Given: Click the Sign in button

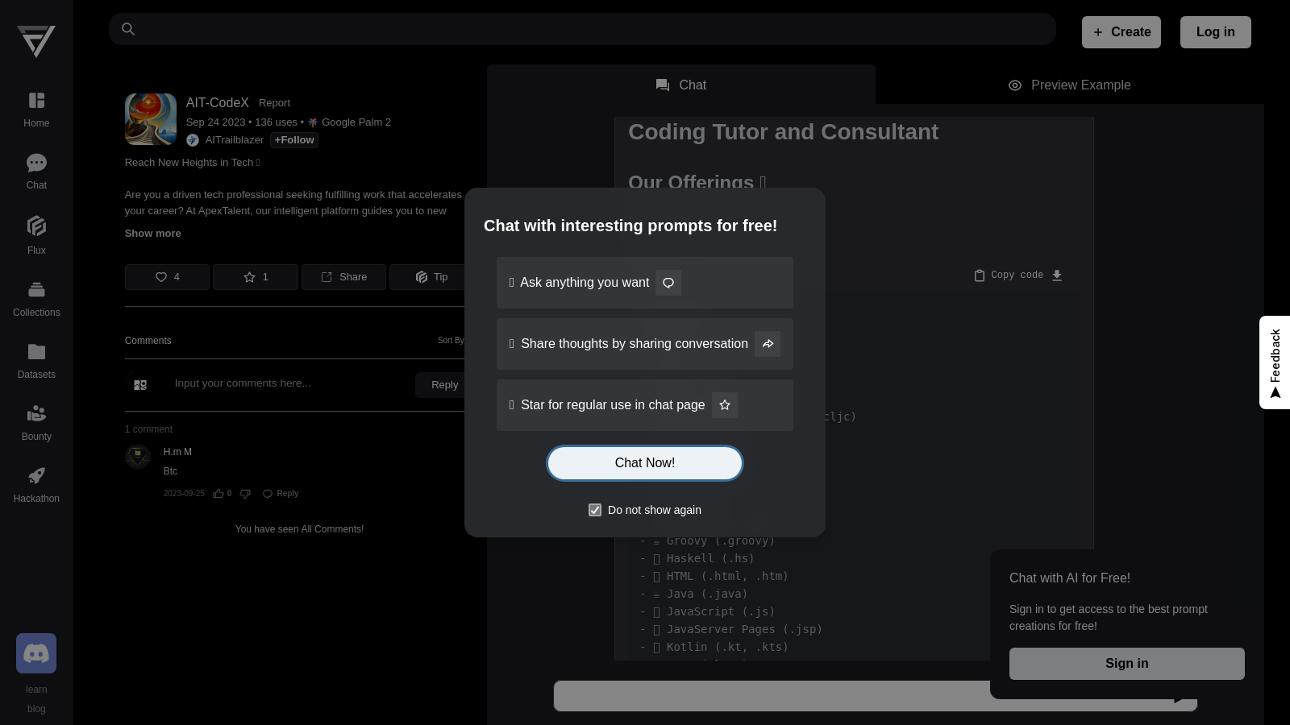Looking at the screenshot, I should pos(1126,664).
